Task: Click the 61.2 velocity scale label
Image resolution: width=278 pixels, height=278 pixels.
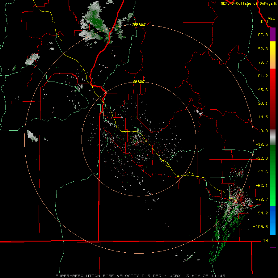Action: click(263, 76)
